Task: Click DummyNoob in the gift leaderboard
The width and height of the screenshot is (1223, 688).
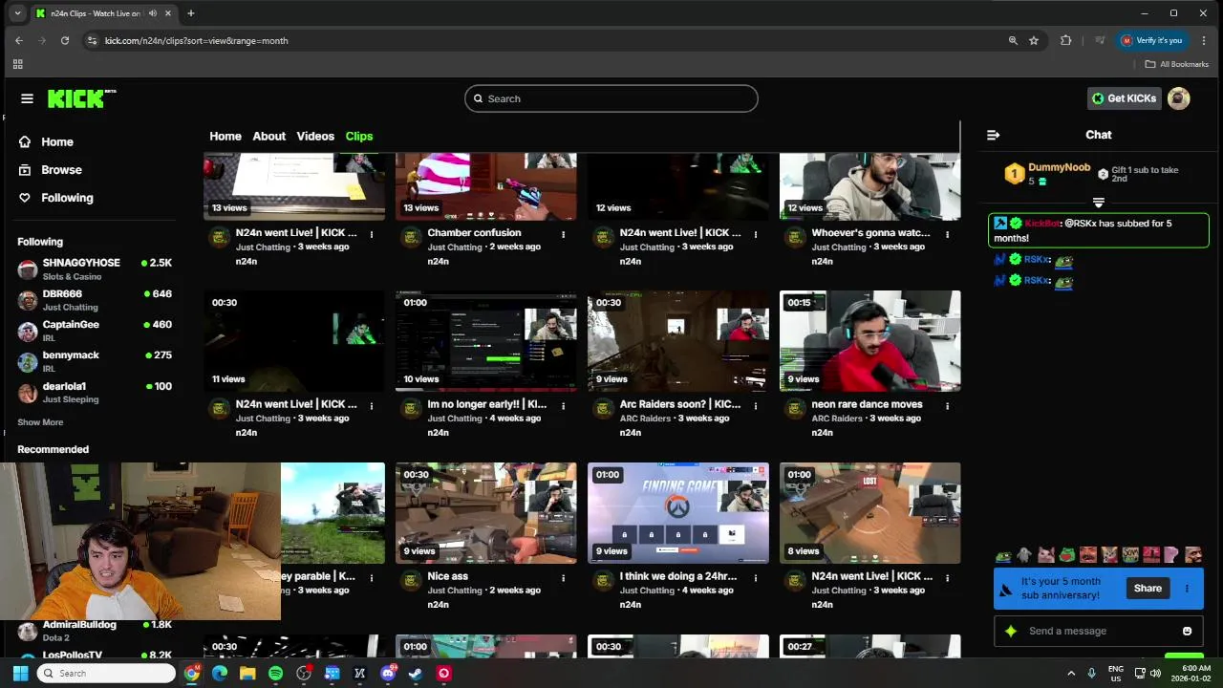Action: 1059,167
